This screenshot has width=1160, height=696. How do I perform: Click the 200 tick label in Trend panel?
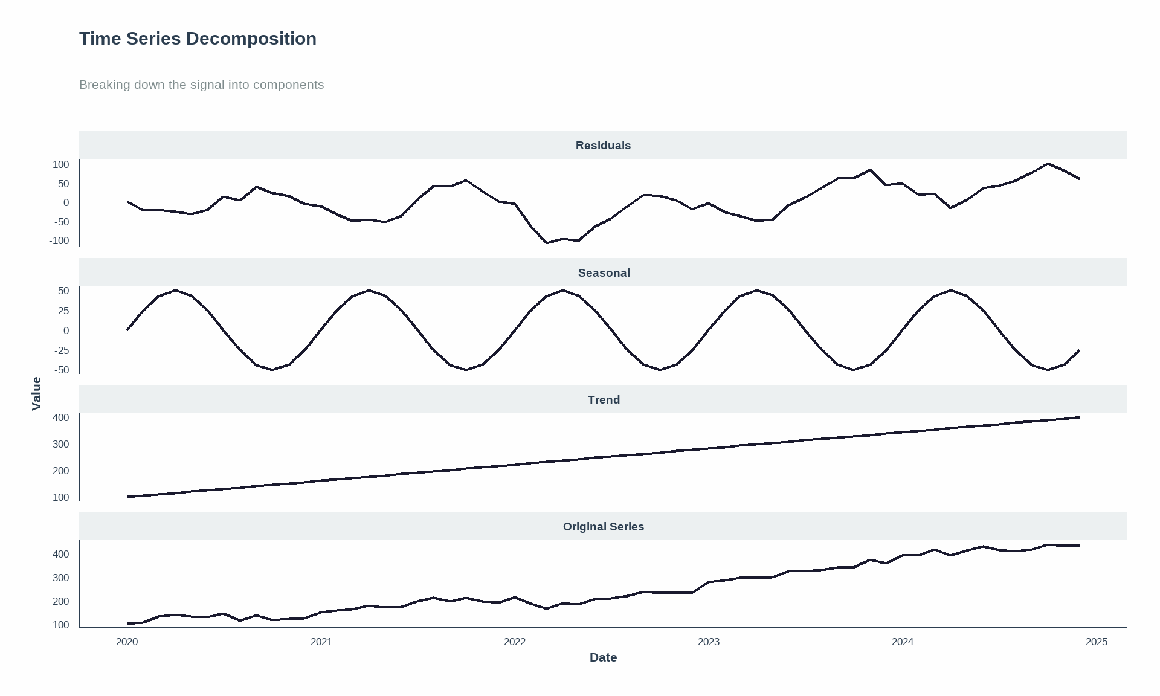tap(61, 471)
